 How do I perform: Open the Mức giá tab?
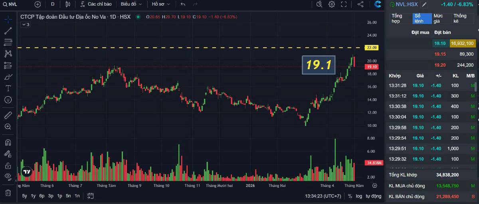441,18
